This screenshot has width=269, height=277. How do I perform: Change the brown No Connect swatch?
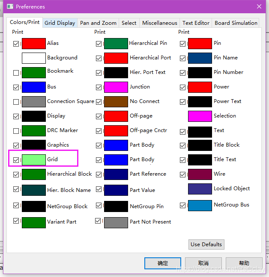pos(116,102)
